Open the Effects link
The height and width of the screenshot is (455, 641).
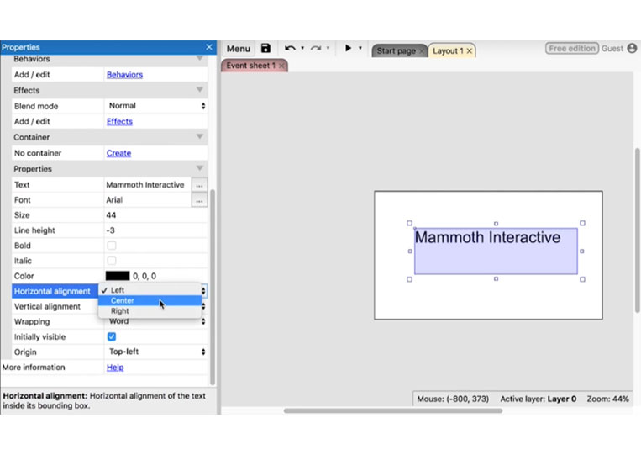119,121
